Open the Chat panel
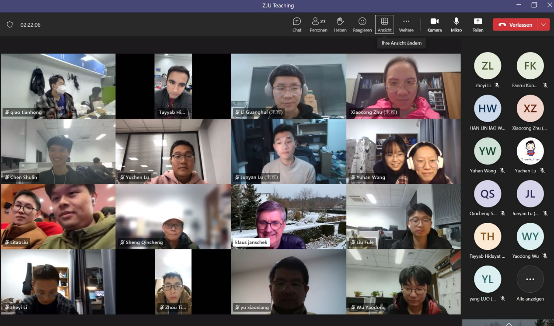This screenshot has height=326, width=554. pos(297,25)
